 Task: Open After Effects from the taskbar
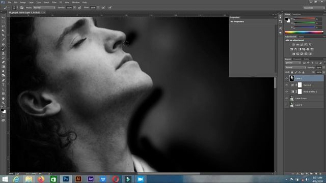point(91,179)
